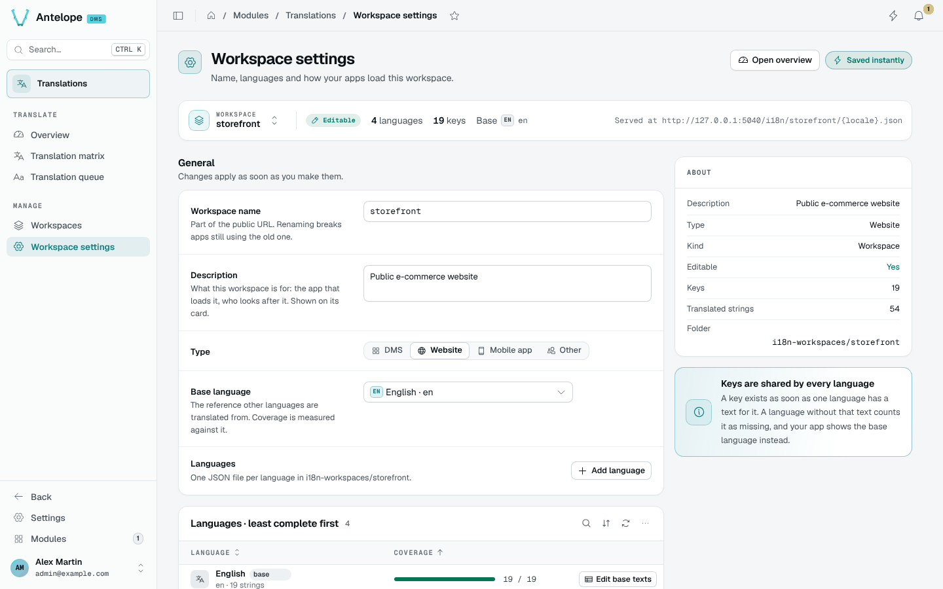Select Mobile app workspace type

(504, 351)
